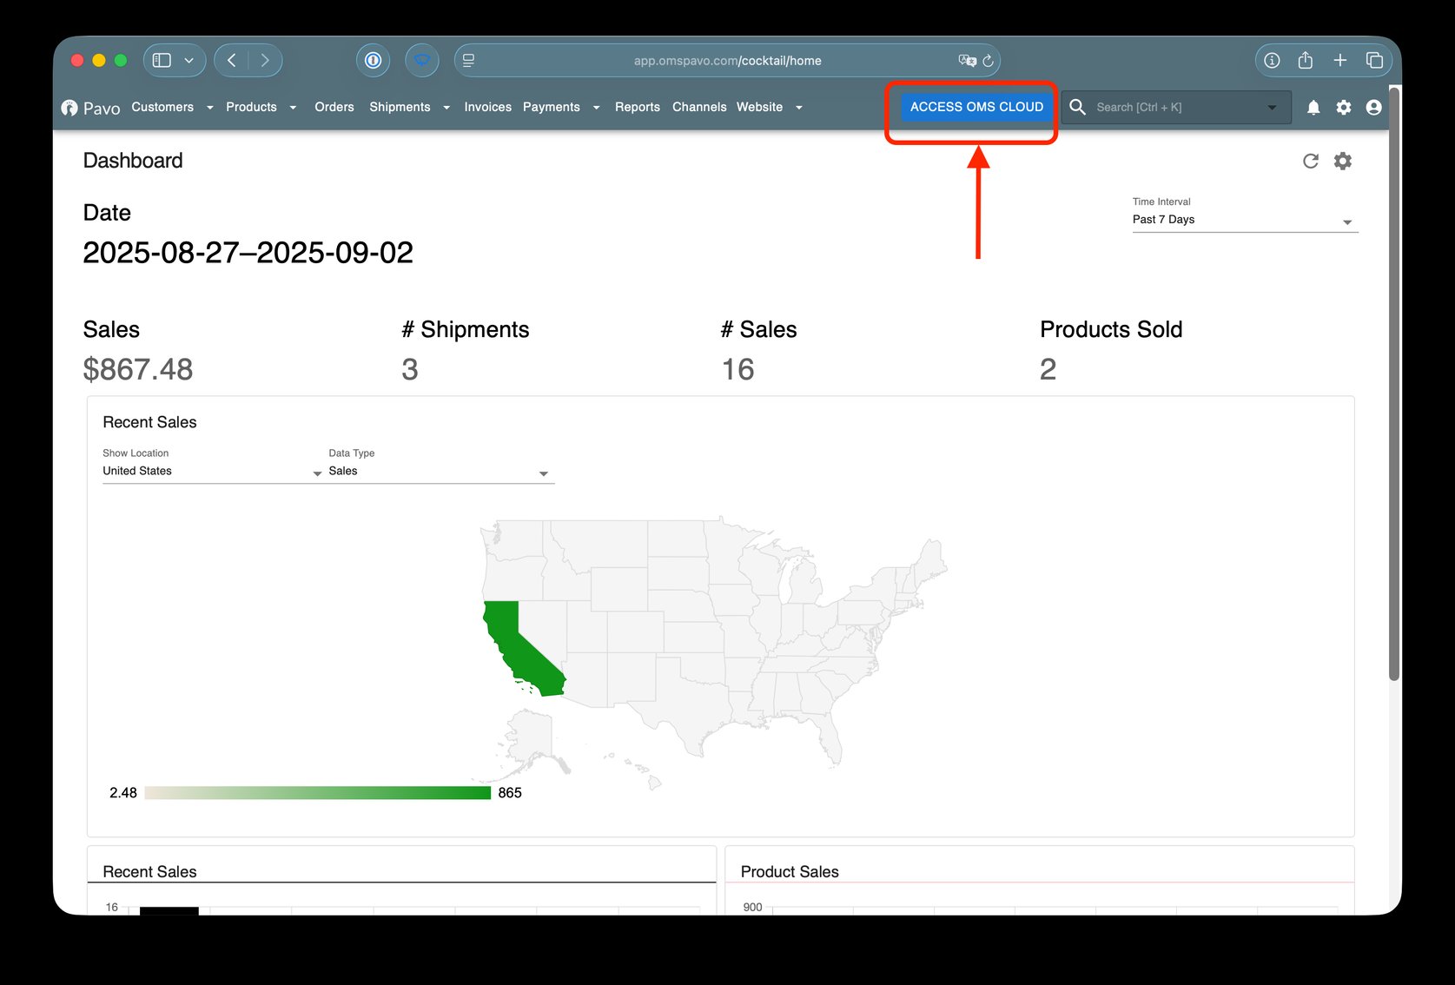Click the Pavo logo icon

tap(69, 107)
